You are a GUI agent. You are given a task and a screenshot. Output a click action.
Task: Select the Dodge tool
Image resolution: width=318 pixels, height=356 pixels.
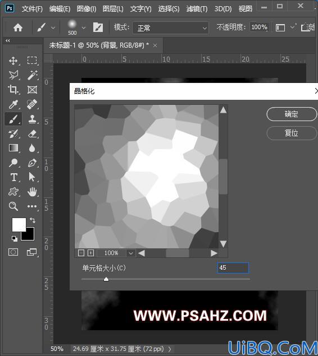point(13,163)
